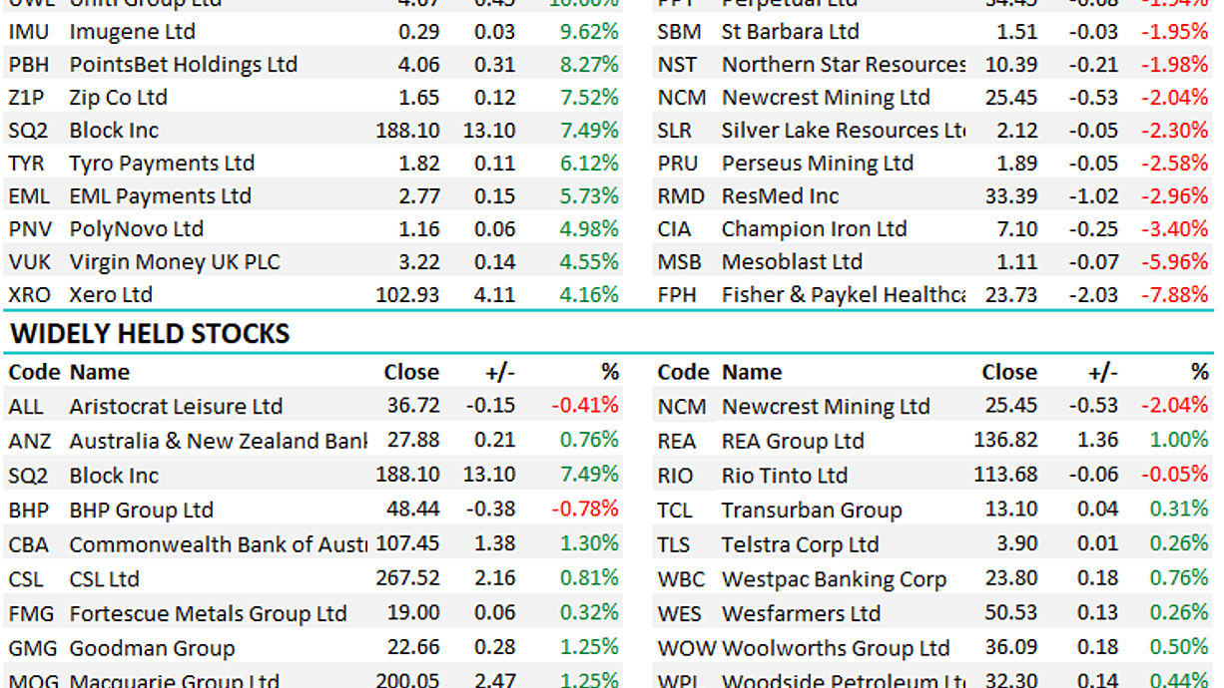This screenshot has height=688, width=1224.
Task: Select the Westpac Banking Corp name
Action: 834,578
